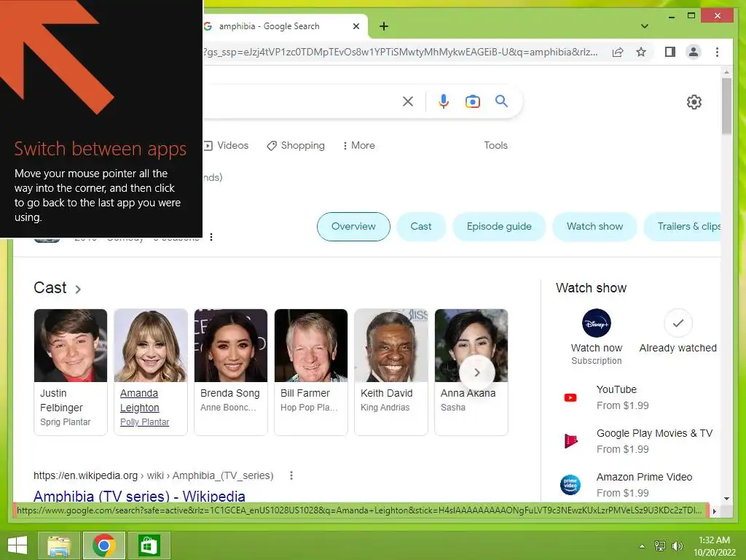Open Amphibia (TV series) - Wikipedia result
The image size is (746, 560).
click(139, 496)
